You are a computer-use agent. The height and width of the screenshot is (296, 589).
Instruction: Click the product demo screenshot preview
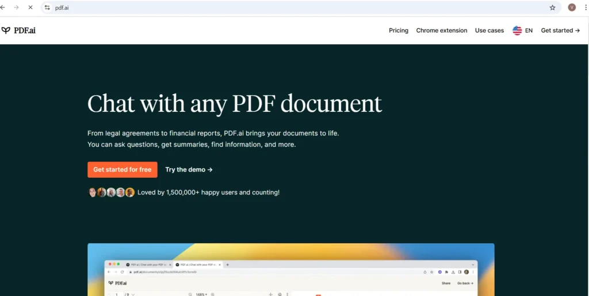coord(290,270)
